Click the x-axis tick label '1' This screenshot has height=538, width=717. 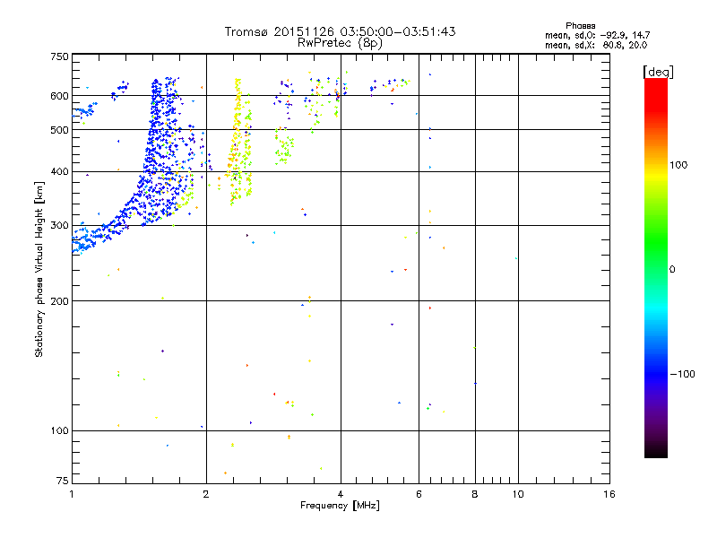[x=72, y=494]
